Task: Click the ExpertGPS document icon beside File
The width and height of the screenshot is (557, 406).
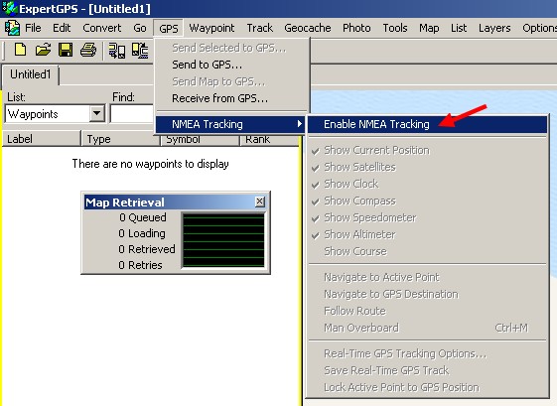Action: [x=13, y=28]
